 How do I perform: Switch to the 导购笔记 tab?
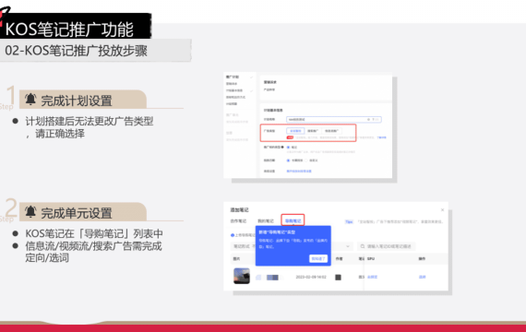click(293, 220)
